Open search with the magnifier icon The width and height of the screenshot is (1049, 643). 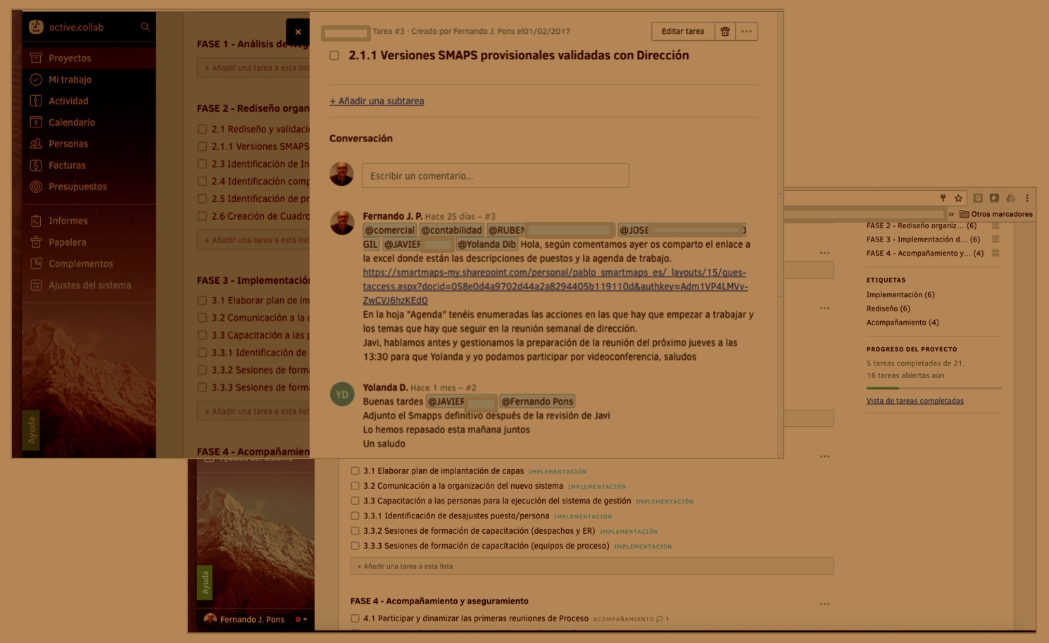145,27
